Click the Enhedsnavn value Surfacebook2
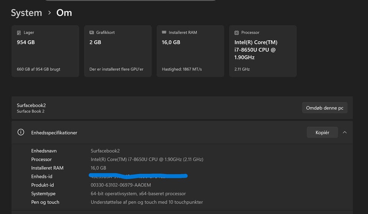368x214 pixels. (105, 151)
